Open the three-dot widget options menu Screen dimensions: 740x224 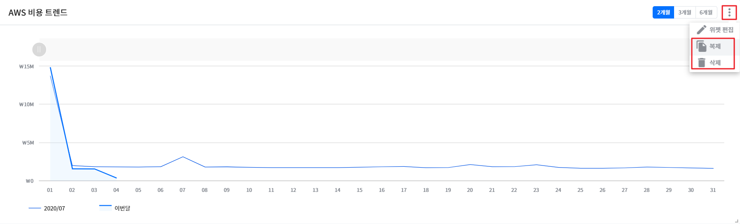click(729, 13)
